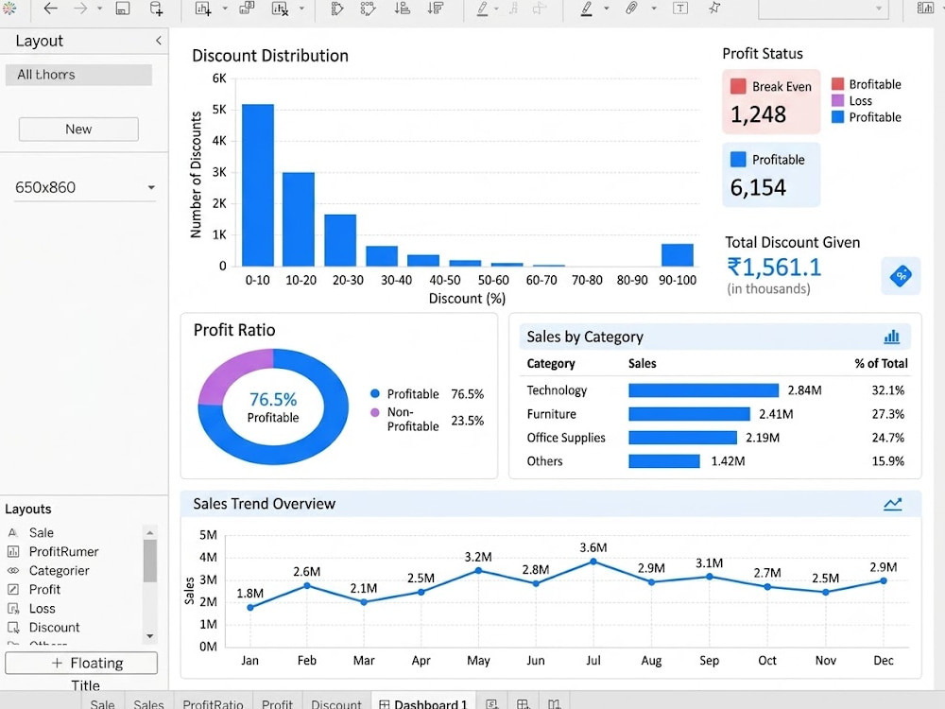Click the New Dashboard tab icon
Screen dimensions: 945x709
tap(523, 703)
